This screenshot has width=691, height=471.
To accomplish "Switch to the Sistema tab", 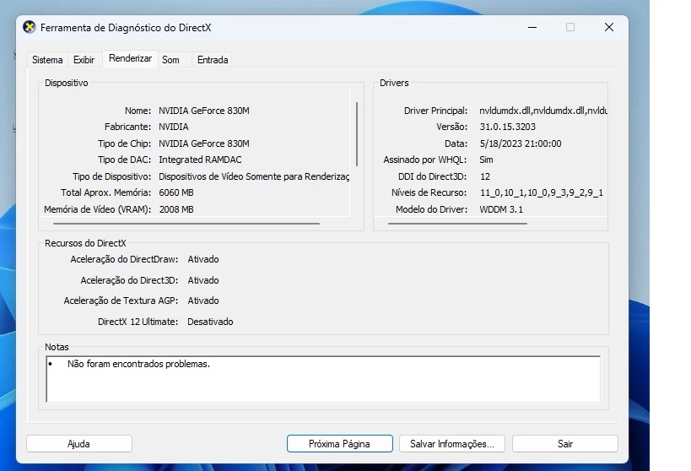I will tap(47, 60).
